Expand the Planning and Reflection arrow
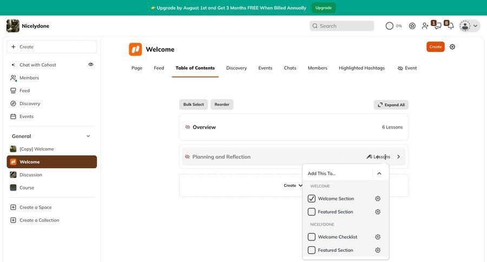Viewport: 487px width, 262px height. click(398, 156)
